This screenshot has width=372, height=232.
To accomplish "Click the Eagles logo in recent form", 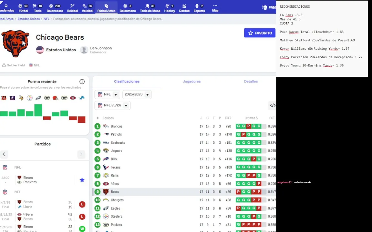I will [38, 98].
